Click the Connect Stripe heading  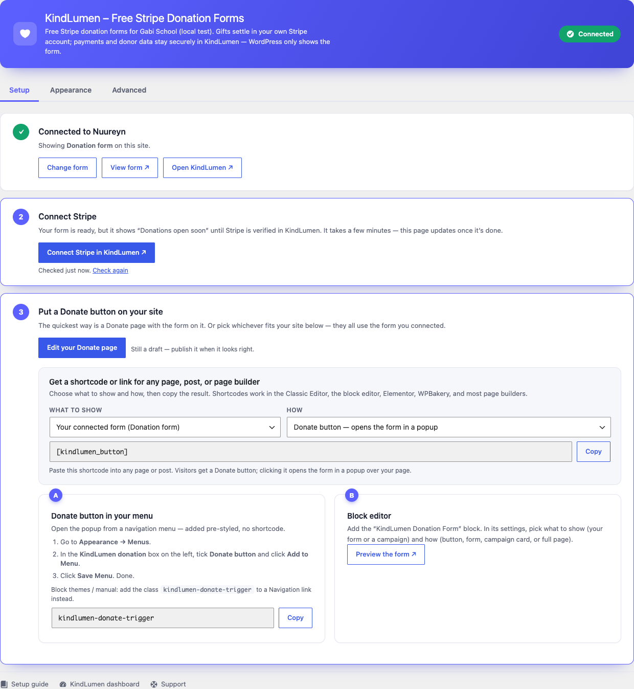coord(67,217)
